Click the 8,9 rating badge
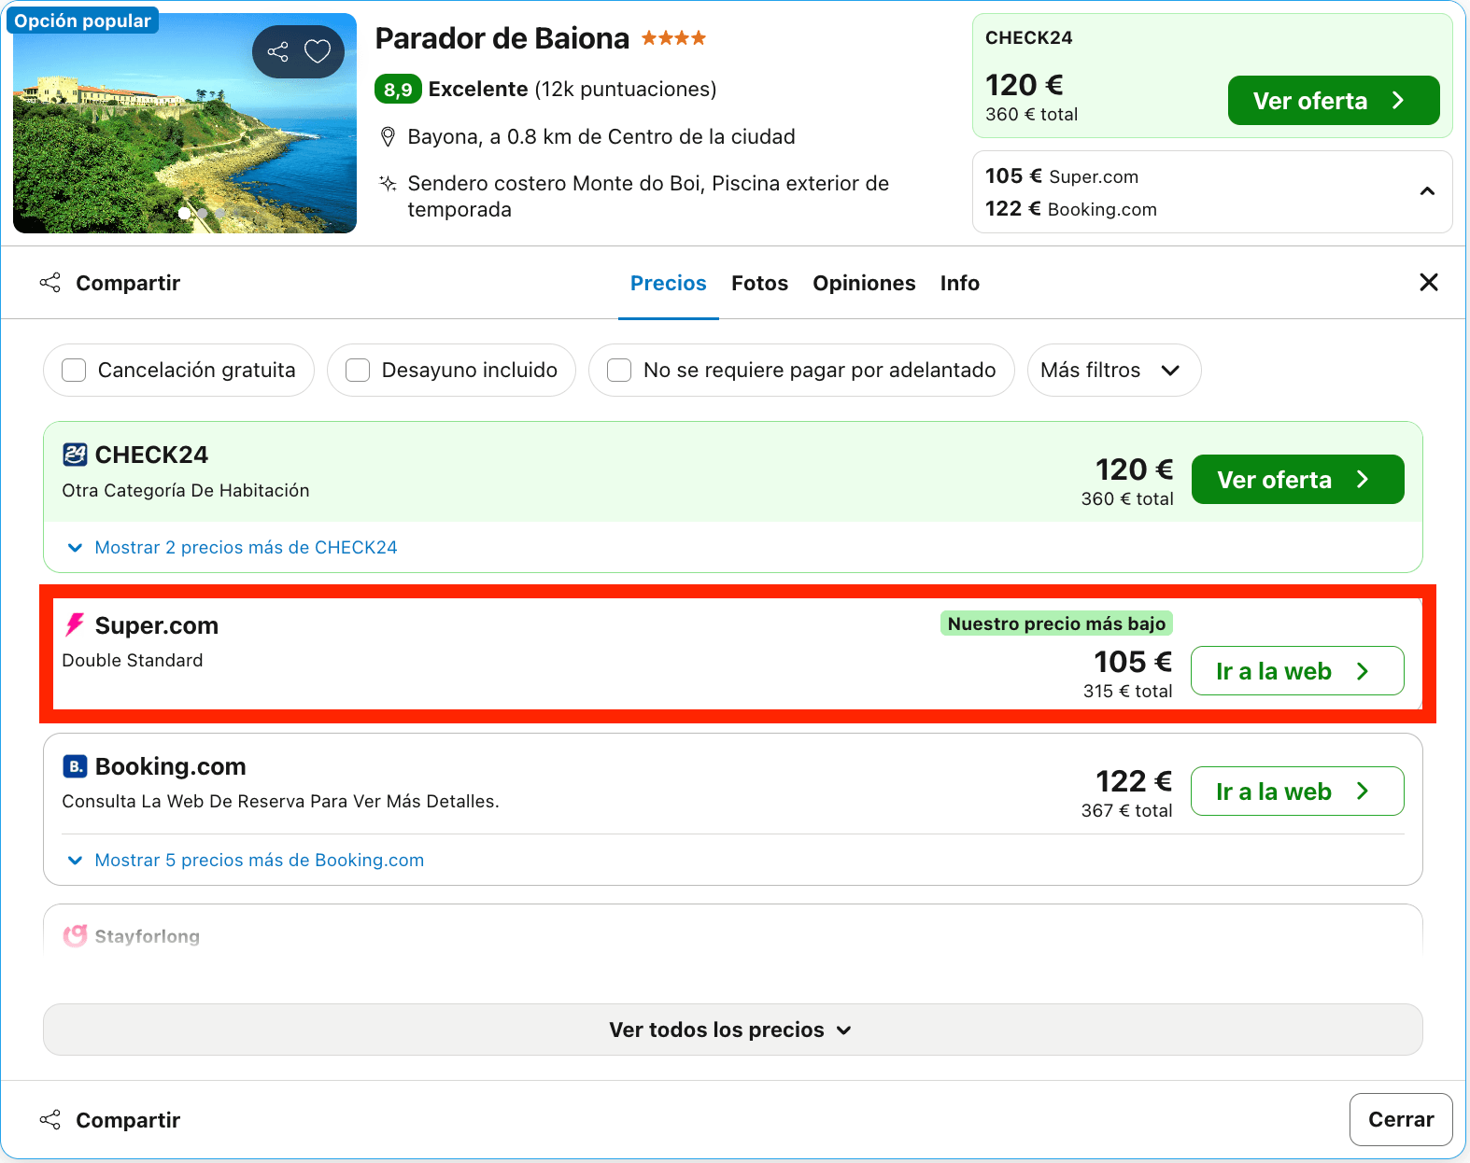The height and width of the screenshot is (1163, 1470). tap(398, 90)
